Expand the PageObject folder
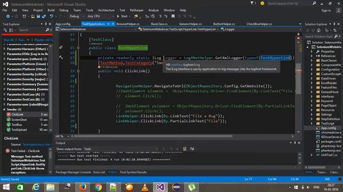 [312, 106]
